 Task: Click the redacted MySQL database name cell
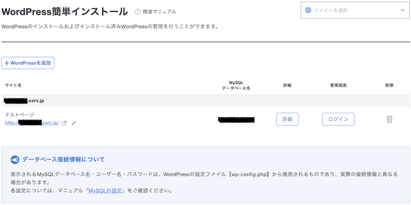pyautogui.click(x=236, y=120)
